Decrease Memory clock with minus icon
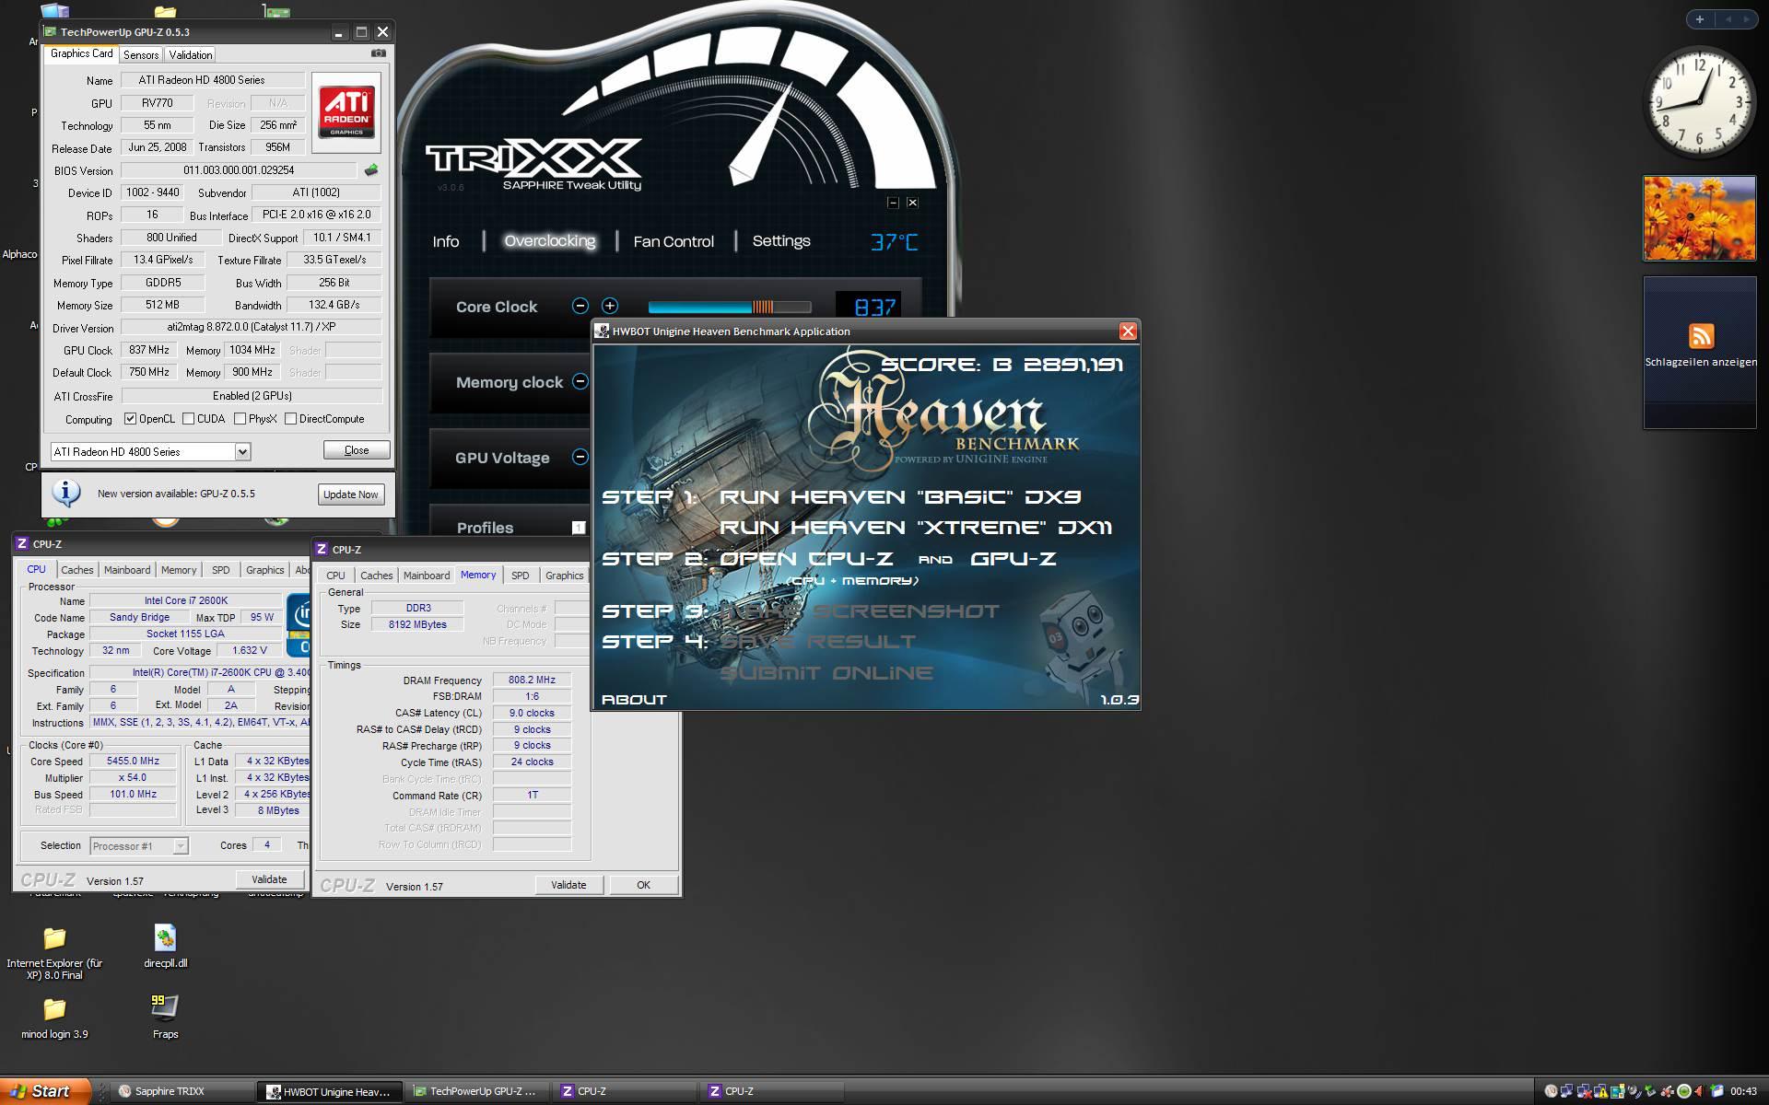This screenshot has height=1105, width=1769. 580,381
